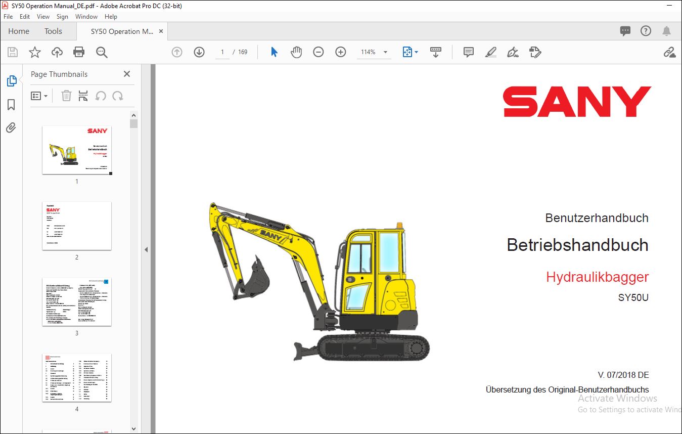This screenshot has width=682, height=434.
Task: Switch to read mode scrolling icon
Action: point(435,52)
